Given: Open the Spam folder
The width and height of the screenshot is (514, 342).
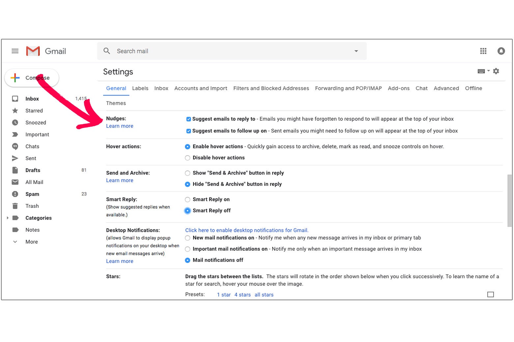Looking at the screenshot, I should (32, 194).
